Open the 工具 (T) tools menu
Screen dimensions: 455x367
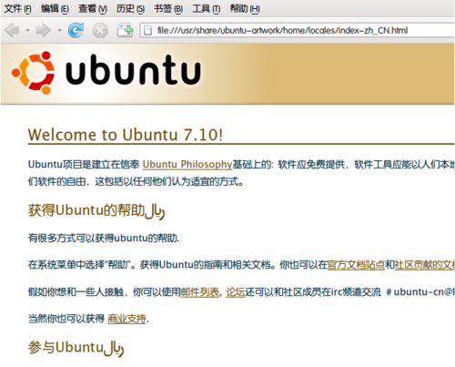click(207, 9)
